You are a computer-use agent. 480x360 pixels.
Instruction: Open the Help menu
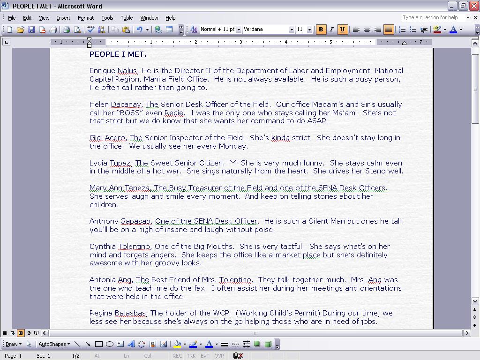pos(171,18)
